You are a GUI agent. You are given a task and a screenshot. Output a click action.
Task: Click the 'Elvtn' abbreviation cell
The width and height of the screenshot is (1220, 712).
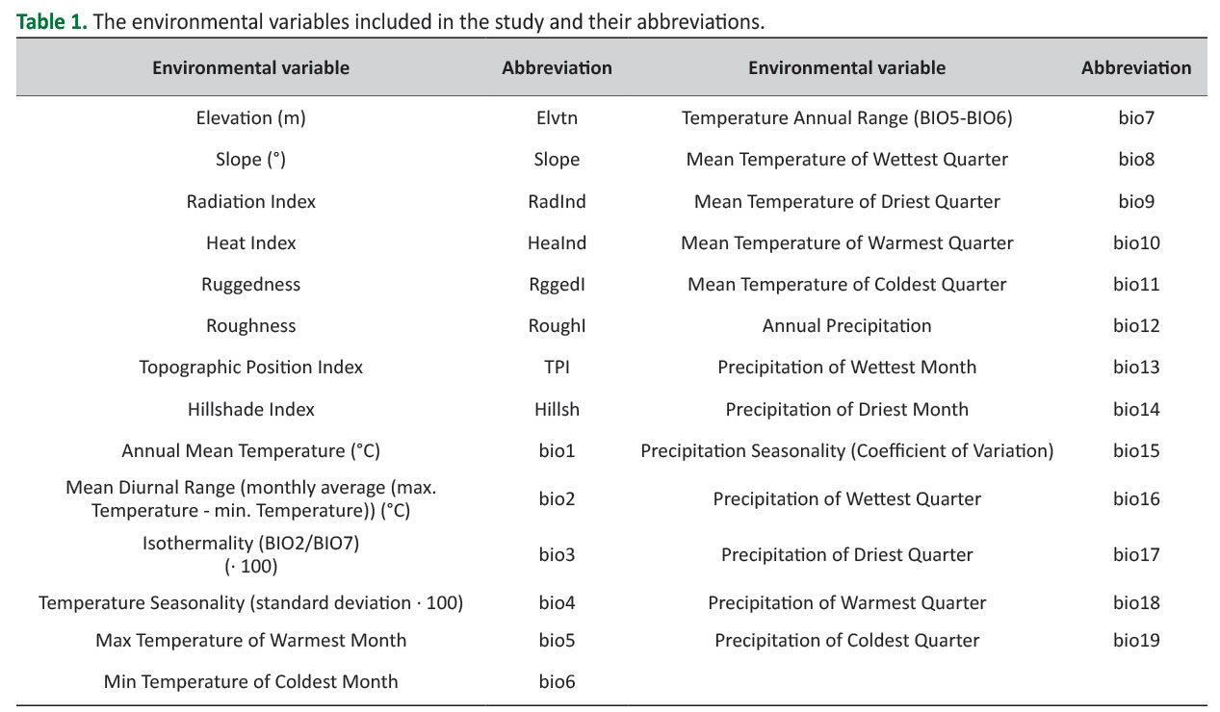click(x=557, y=118)
